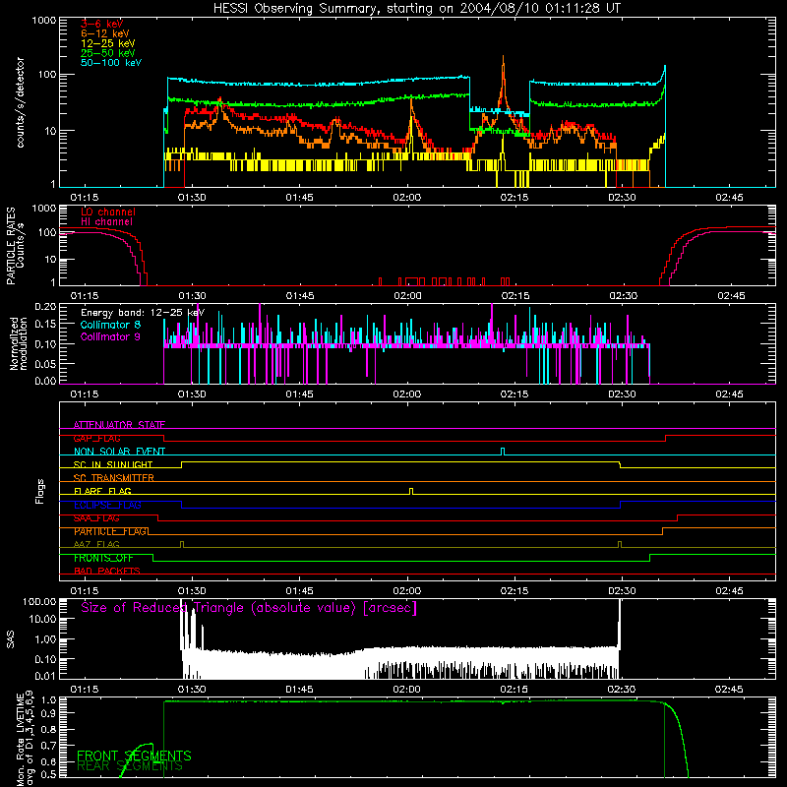787x787 pixels.
Task: Select the 12-25 keV legend label
Action: coord(108,43)
